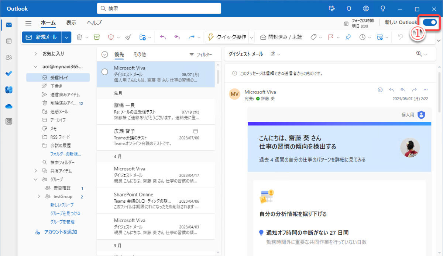Select the 受信トレイ folder
Image resolution: width=443 pixels, height=256 pixels.
(58, 78)
